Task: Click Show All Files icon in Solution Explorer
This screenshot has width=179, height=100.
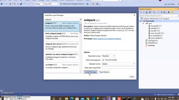Action: tap(164, 12)
